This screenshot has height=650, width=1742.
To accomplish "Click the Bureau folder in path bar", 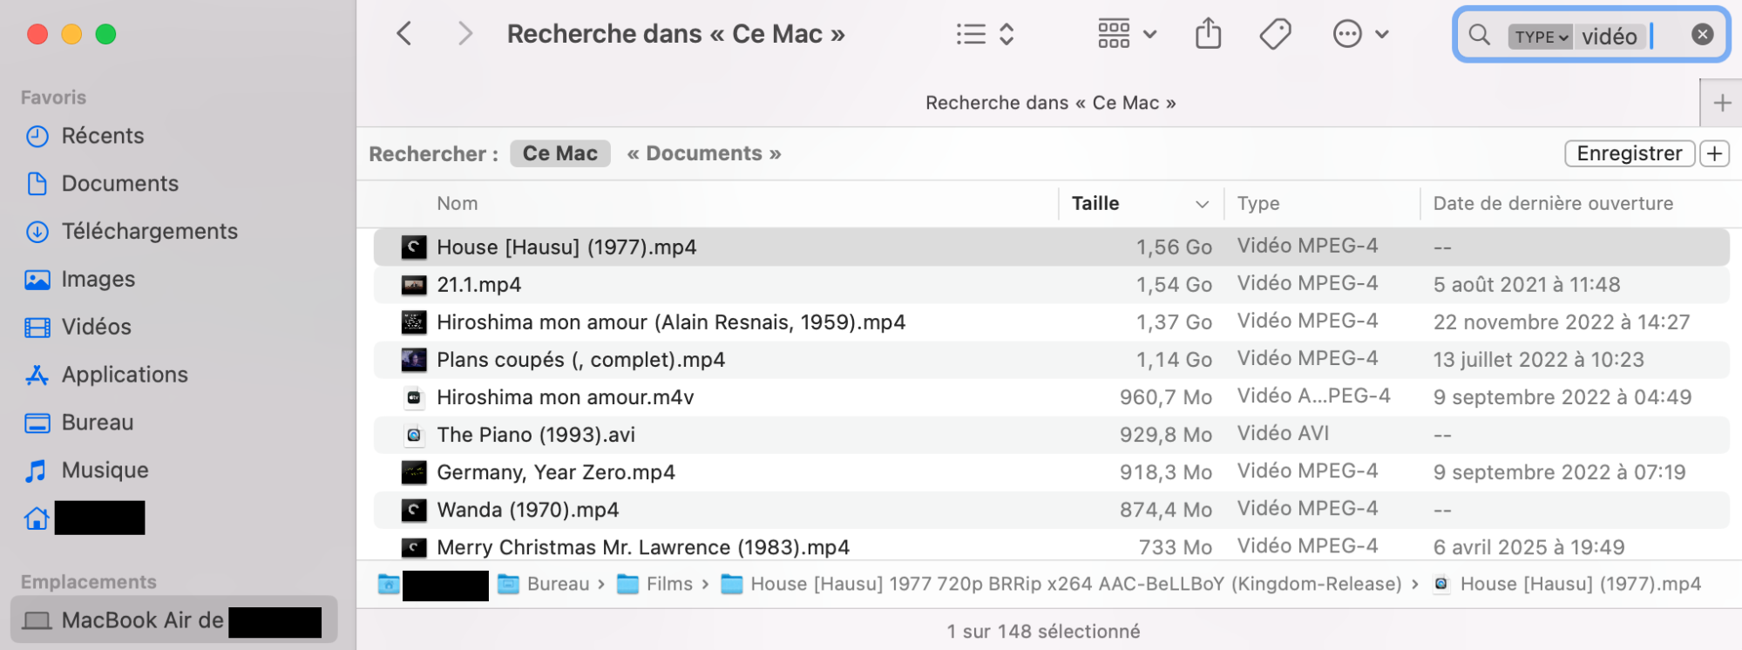I will pyautogui.click(x=544, y=584).
